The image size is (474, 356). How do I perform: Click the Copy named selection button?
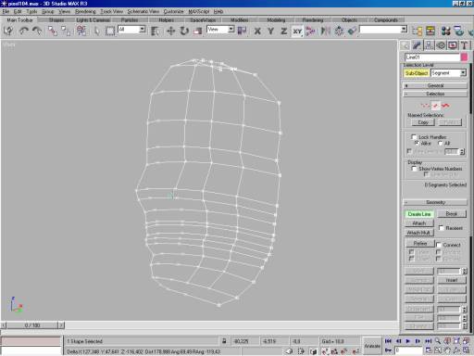click(423, 122)
